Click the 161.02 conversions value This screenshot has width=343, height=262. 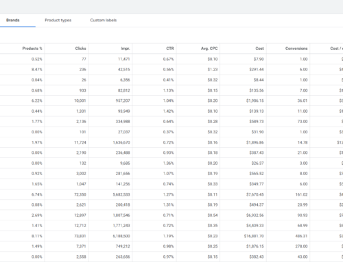(301, 194)
